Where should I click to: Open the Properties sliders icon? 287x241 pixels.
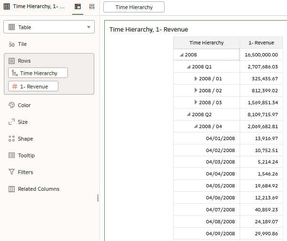(x=92, y=7)
